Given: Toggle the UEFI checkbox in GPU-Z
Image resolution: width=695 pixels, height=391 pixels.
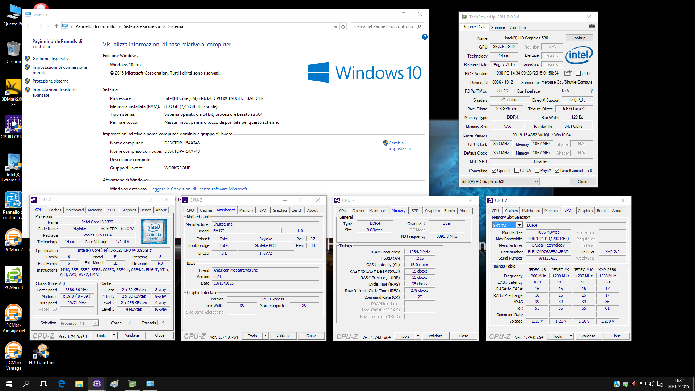Looking at the screenshot, I should click(x=578, y=73).
